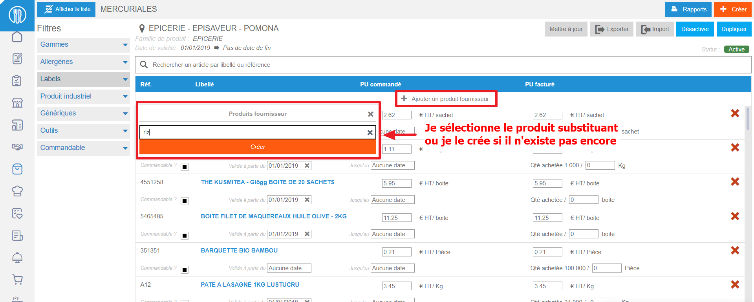
Task: Close the Produits fournisseur popup
Action: [x=370, y=114]
